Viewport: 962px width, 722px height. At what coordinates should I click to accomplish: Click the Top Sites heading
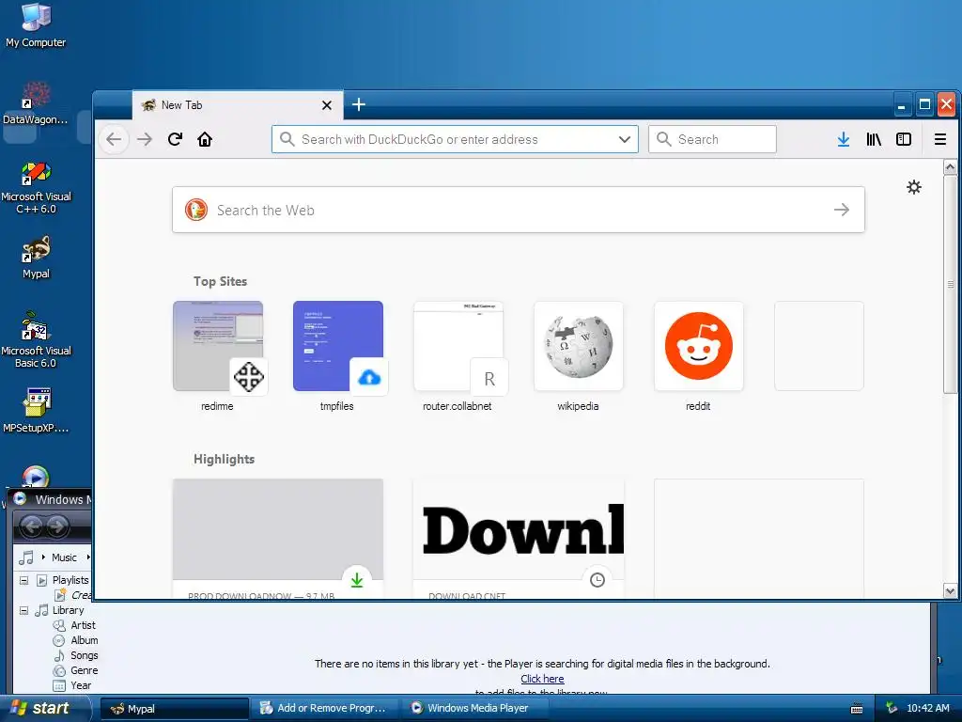click(x=220, y=281)
